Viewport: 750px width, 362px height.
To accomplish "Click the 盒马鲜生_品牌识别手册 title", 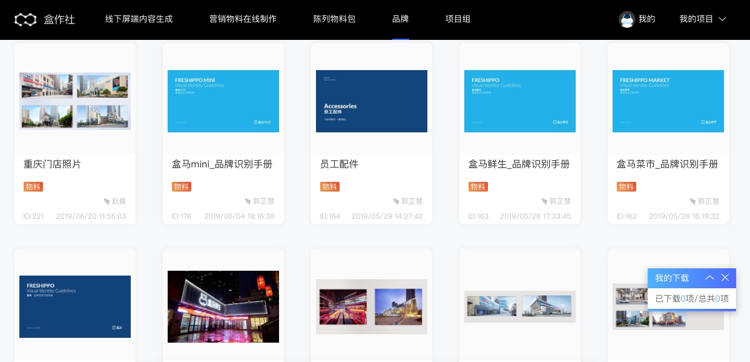I will (x=519, y=164).
